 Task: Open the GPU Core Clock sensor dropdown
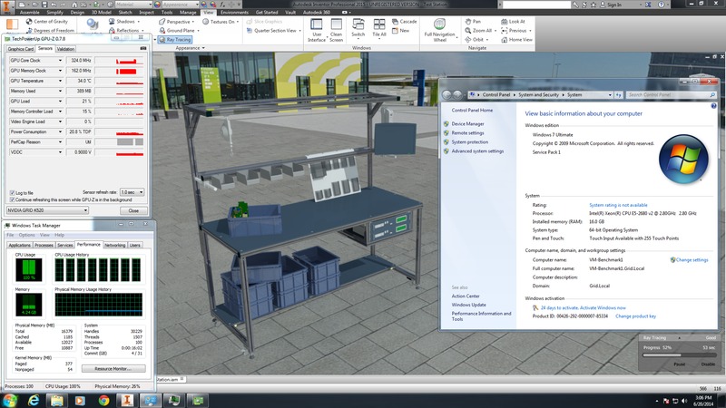(59, 60)
